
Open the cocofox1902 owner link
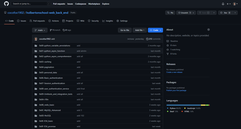pyautogui.click(x=16, y=13)
